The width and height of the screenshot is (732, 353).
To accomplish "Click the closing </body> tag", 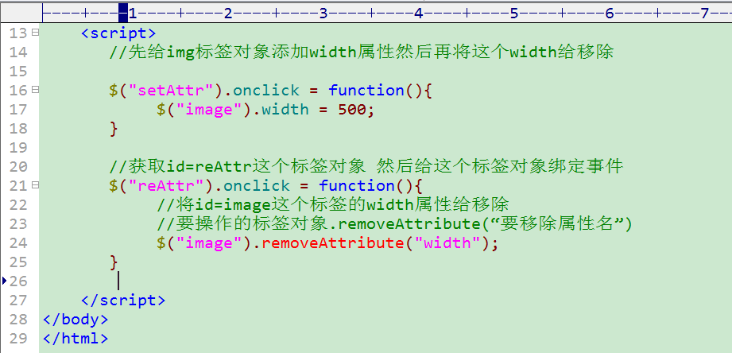I will (76, 320).
